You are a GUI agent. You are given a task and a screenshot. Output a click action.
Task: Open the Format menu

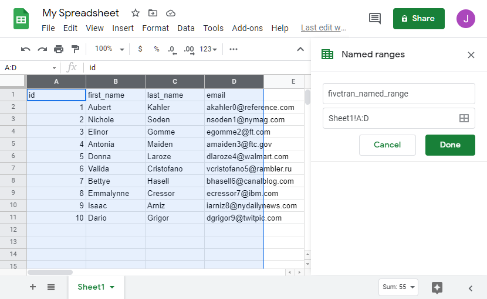click(155, 28)
